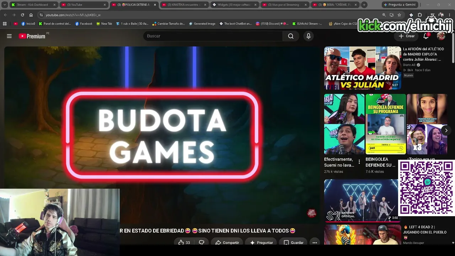Go forward in browser history
Image resolution: width=455 pixels, height=256 pixels.
coord(14,15)
